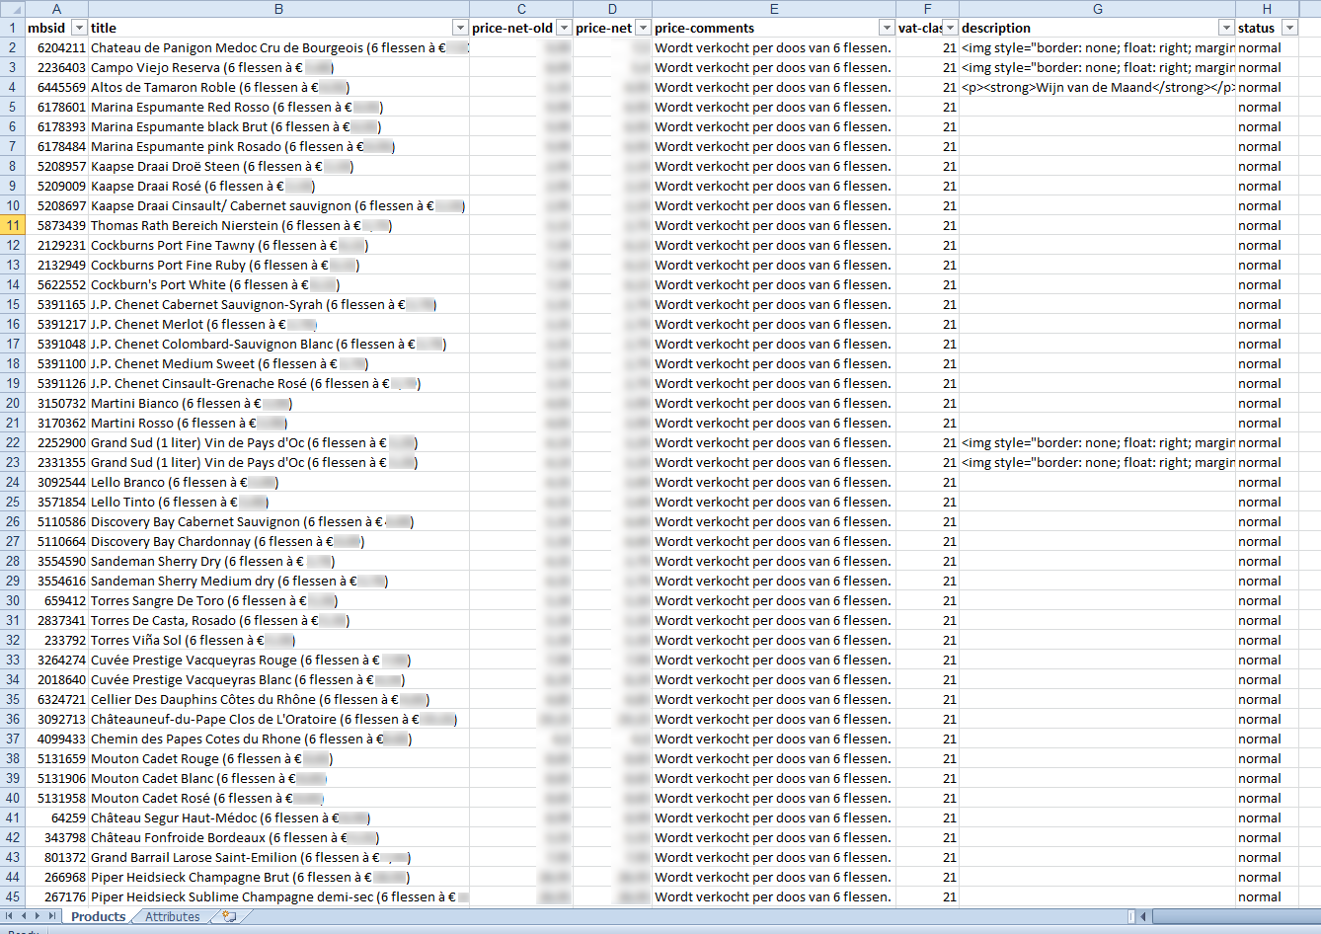Select the 'Marina Espumante Red Rosso' title cell
The width and height of the screenshot is (1321, 934).
(x=278, y=107)
